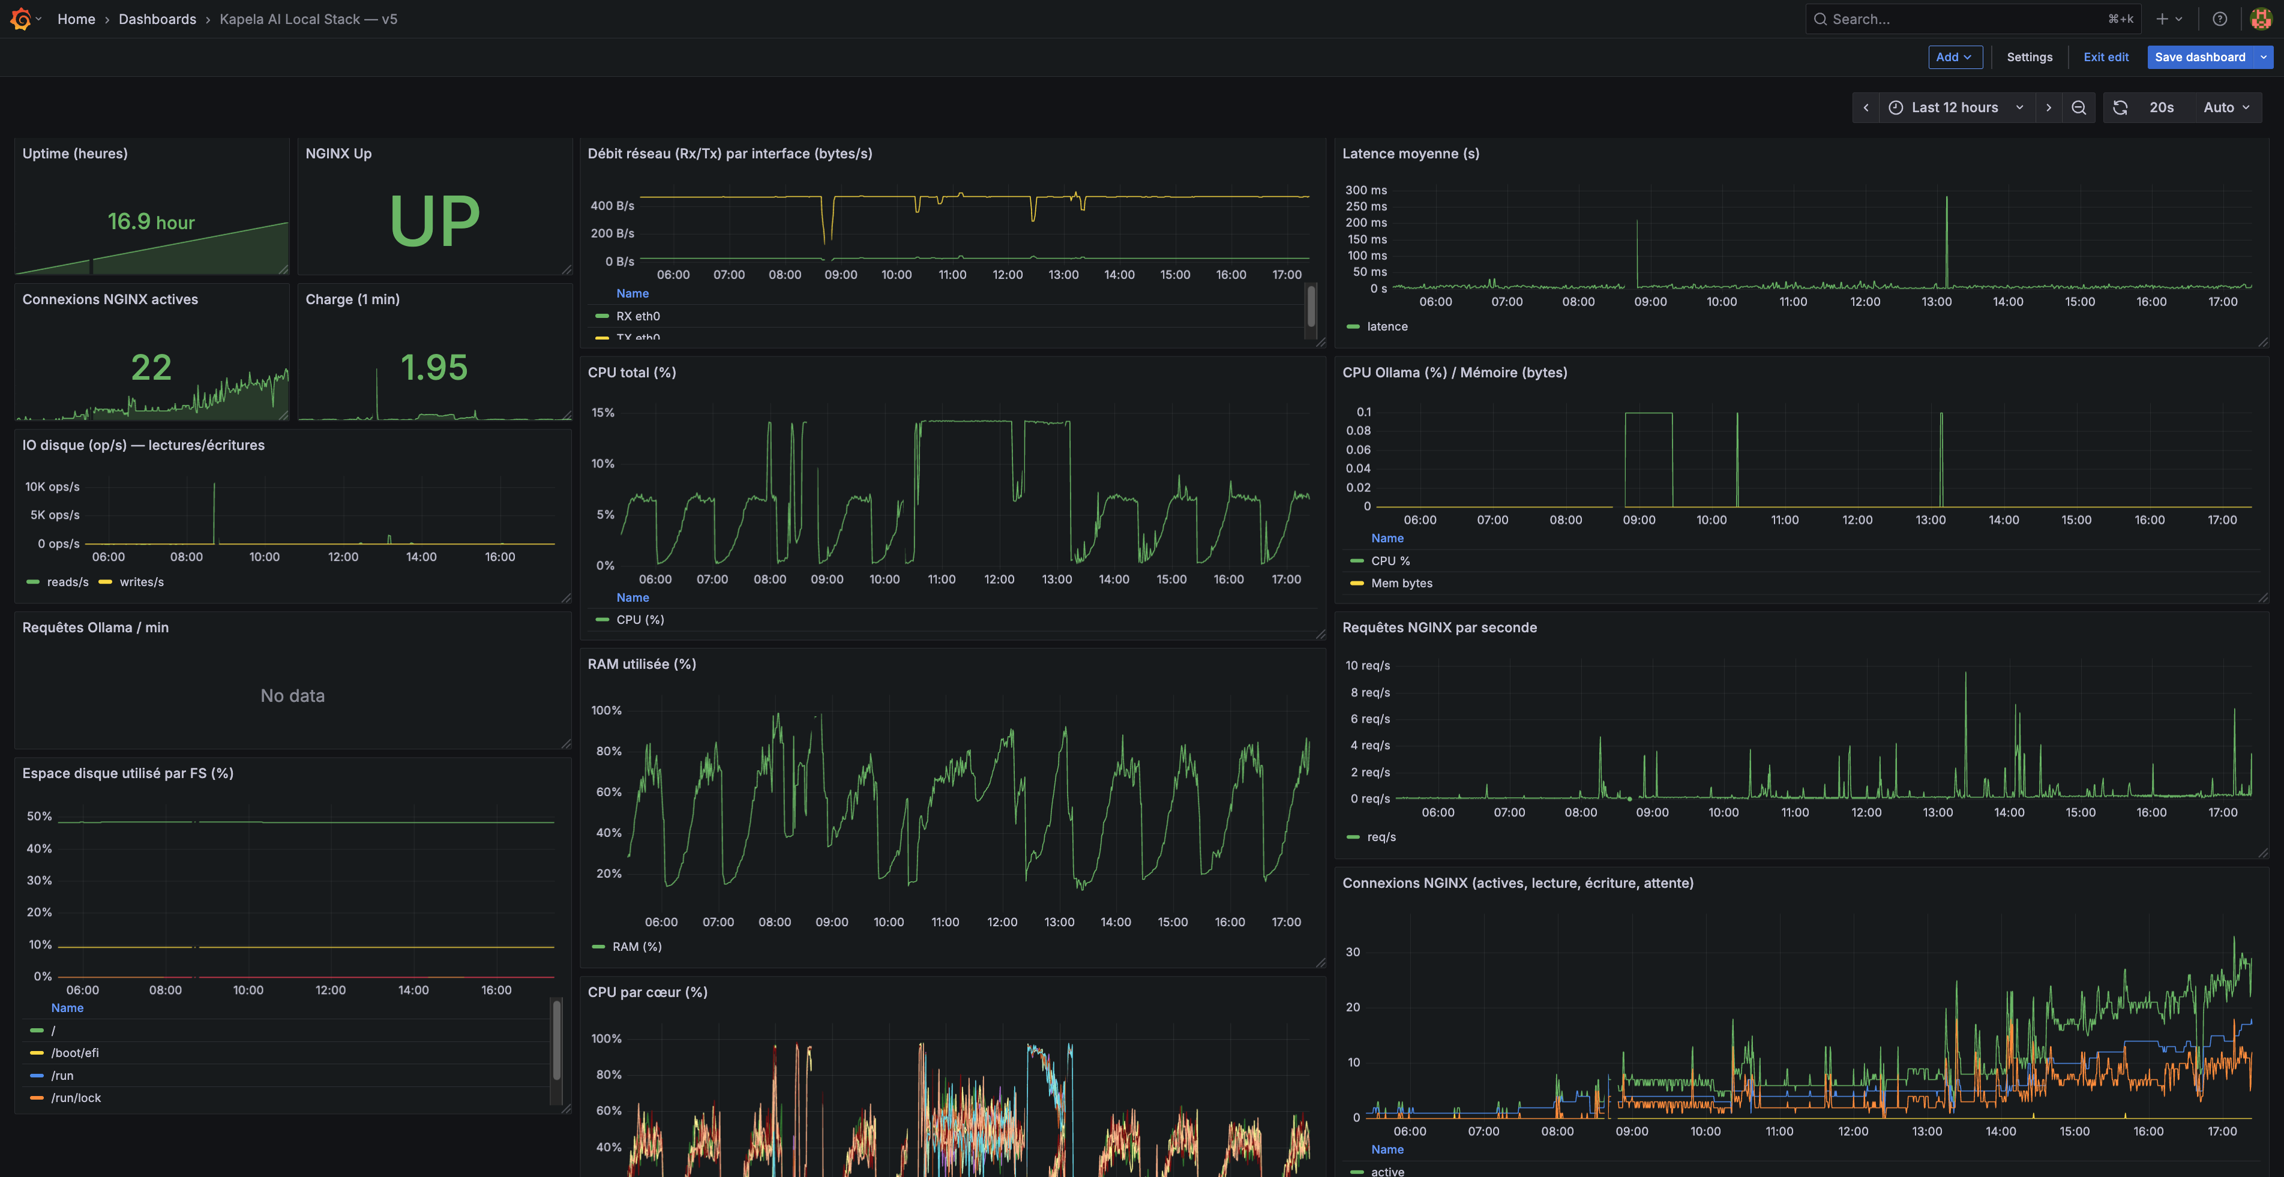Click the Grafana logo
2284x1177 pixels.
pos(21,19)
